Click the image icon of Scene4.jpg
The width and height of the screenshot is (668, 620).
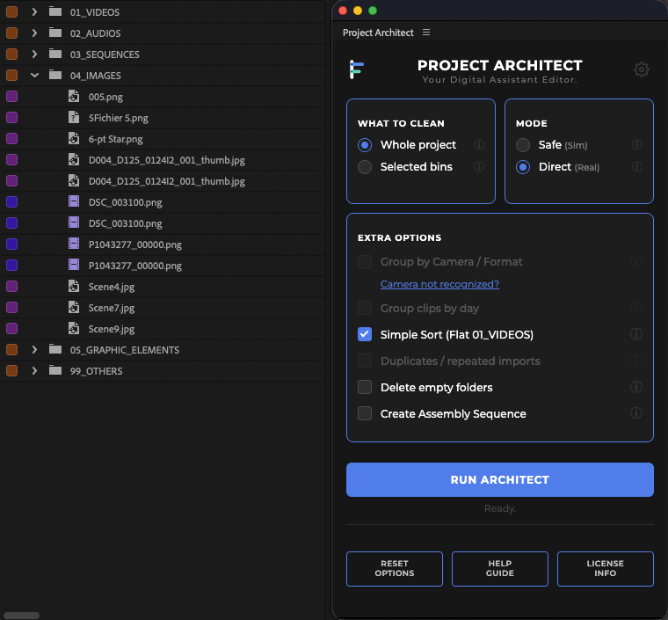click(74, 287)
